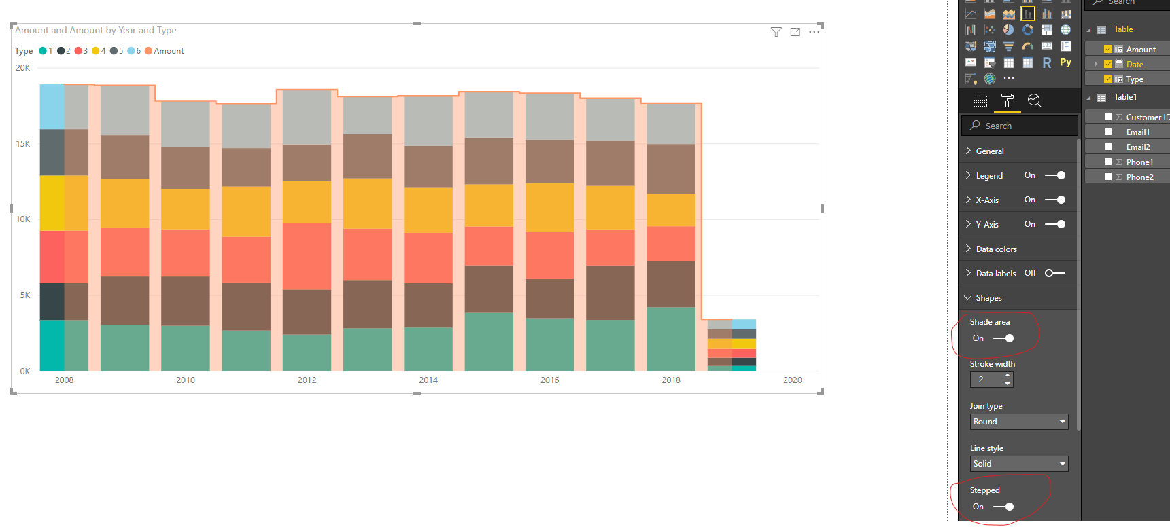Image resolution: width=1170 pixels, height=527 pixels.
Task: Select the Line chart visualization icon
Action: [x=971, y=14]
